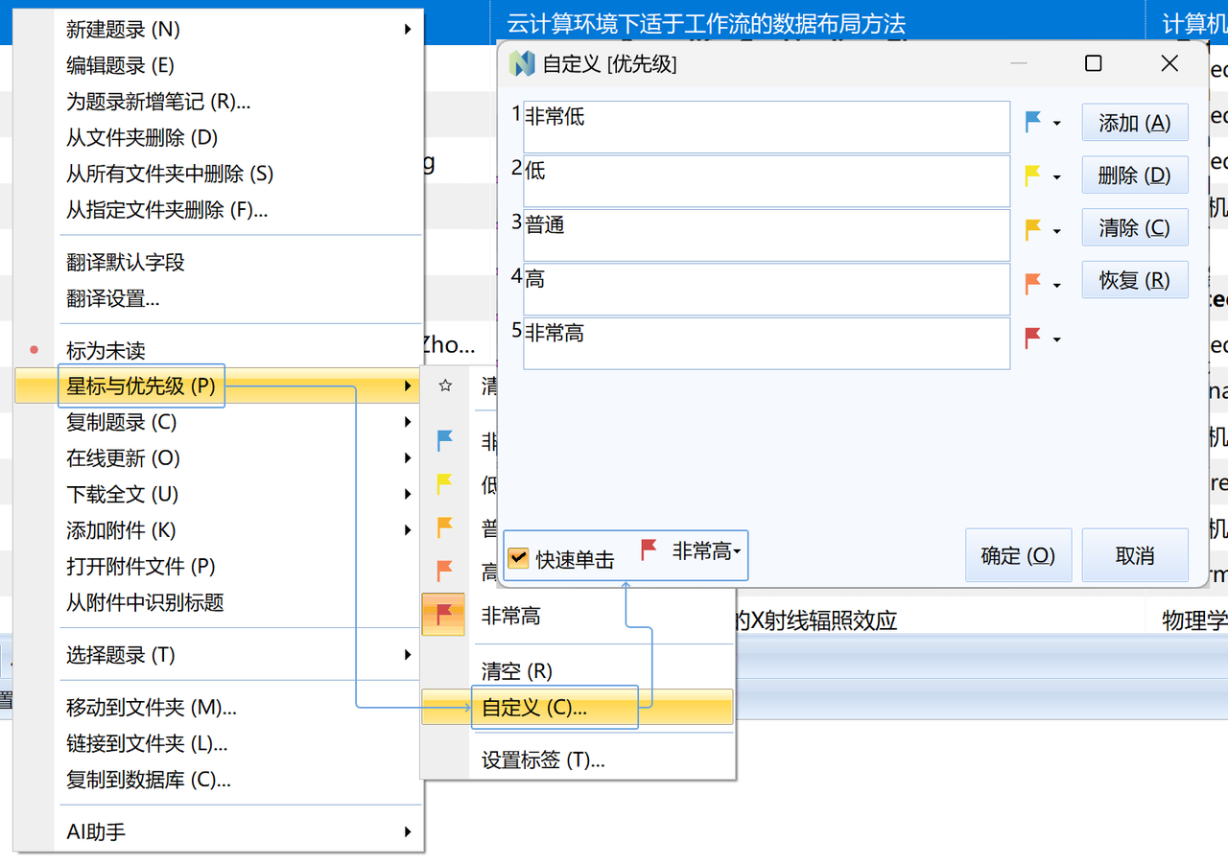Select the red flag 非常高 submenu icon

point(444,615)
